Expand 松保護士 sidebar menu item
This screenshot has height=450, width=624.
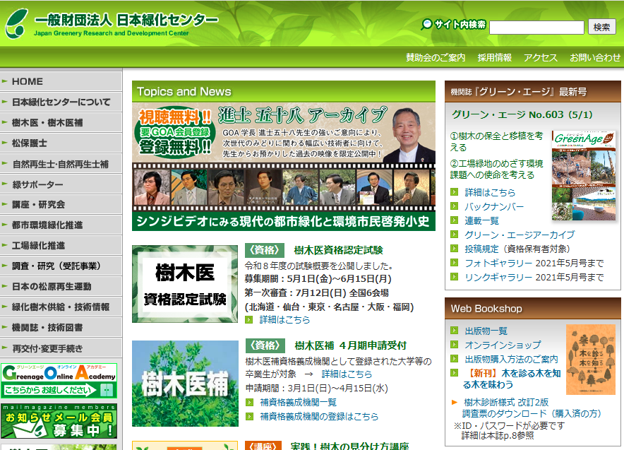coord(30,143)
